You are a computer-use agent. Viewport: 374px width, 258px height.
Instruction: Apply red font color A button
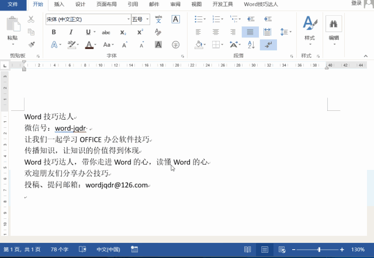click(89, 45)
